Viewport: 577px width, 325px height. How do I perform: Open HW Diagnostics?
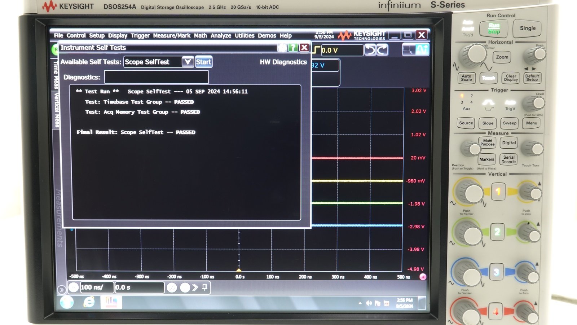(283, 62)
